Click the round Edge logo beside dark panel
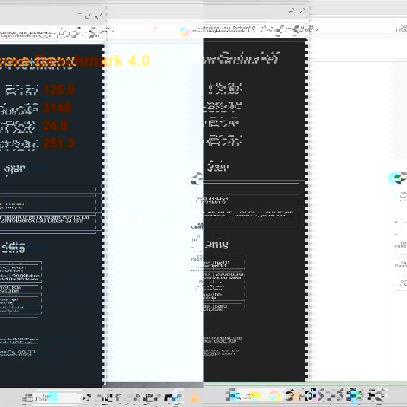This screenshot has height=407, width=407. (196, 179)
